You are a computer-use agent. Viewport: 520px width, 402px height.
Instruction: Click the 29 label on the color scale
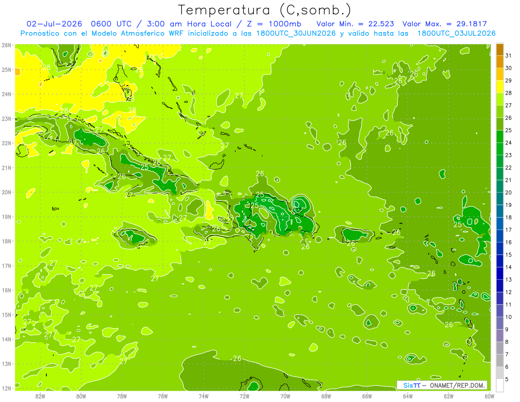tap(509, 81)
